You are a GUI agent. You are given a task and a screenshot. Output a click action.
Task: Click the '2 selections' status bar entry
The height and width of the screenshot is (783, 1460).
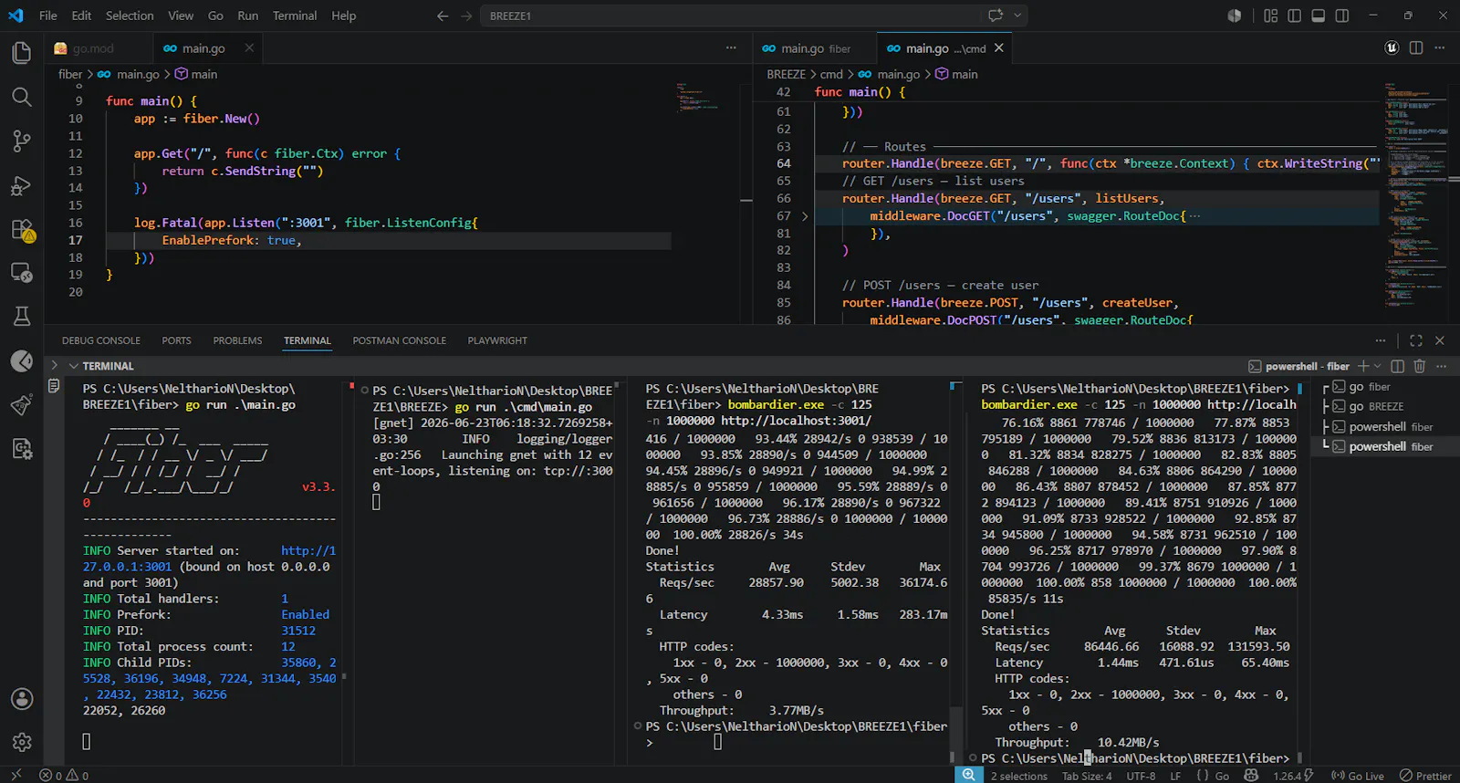coord(1019,776)
